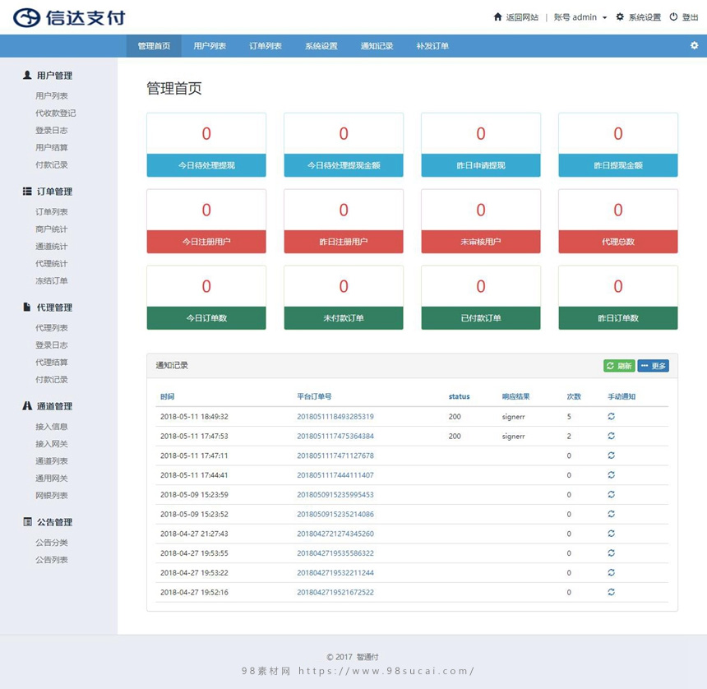Click the green 刷新 button

(x=618, y=366)
